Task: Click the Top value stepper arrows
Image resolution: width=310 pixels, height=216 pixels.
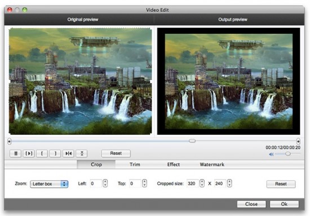Action: click(144, 183)
